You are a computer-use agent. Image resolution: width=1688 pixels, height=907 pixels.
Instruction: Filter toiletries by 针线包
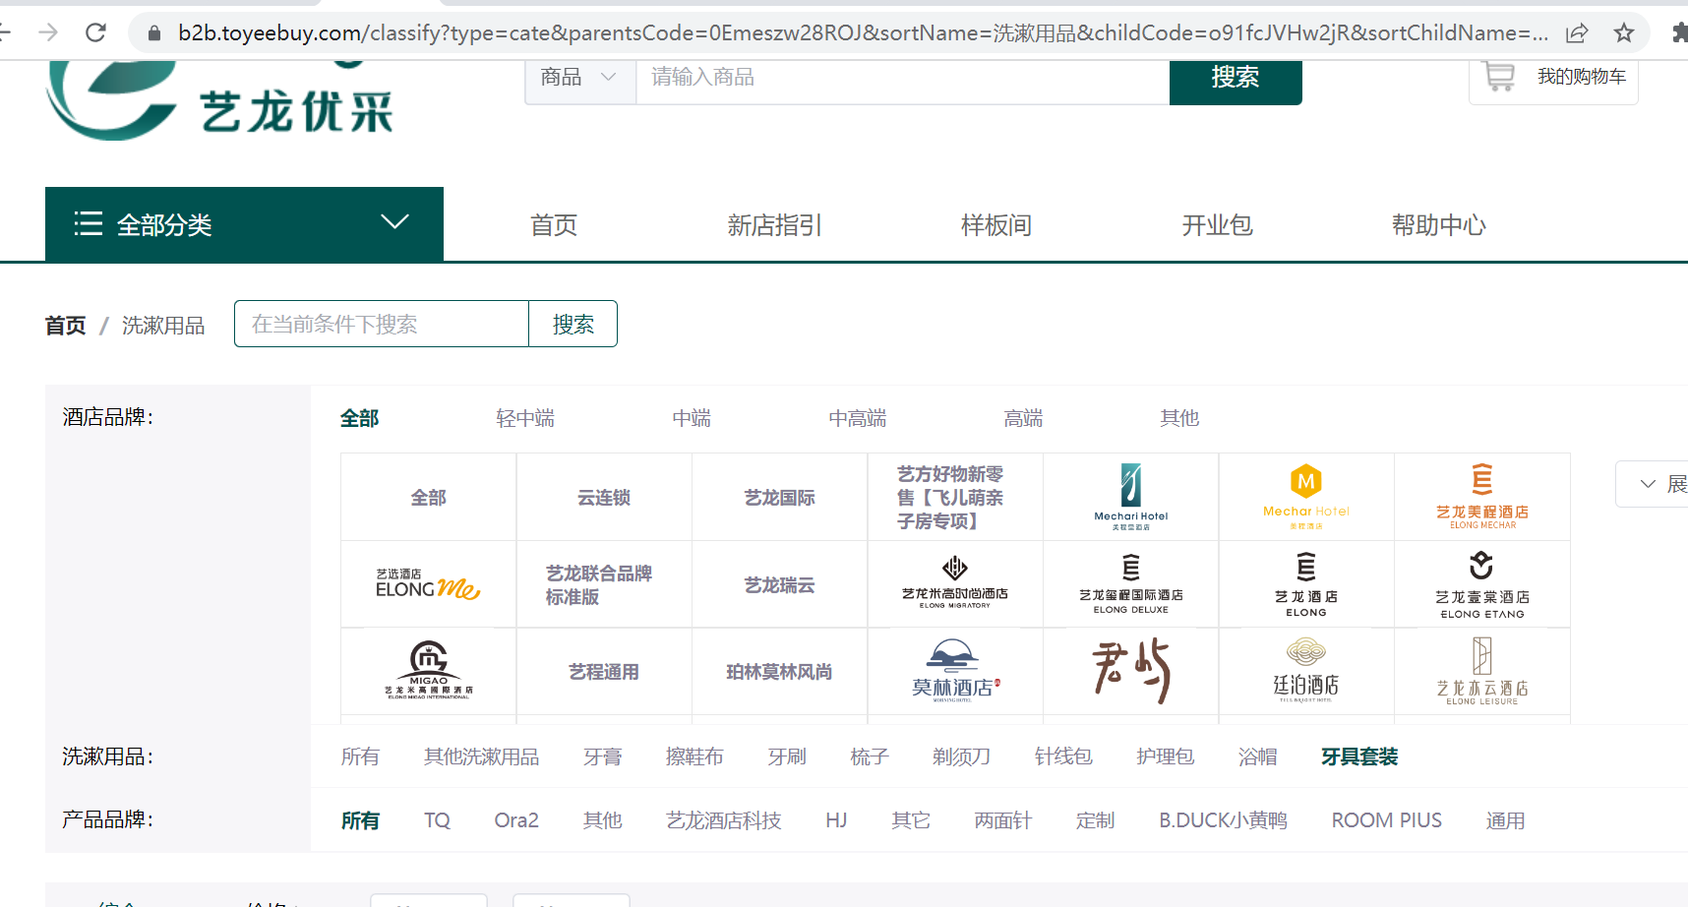pyautogui.click(x=1063, y=756)
